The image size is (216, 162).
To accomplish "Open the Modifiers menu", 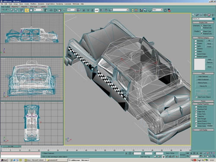I will click(33, 4).
